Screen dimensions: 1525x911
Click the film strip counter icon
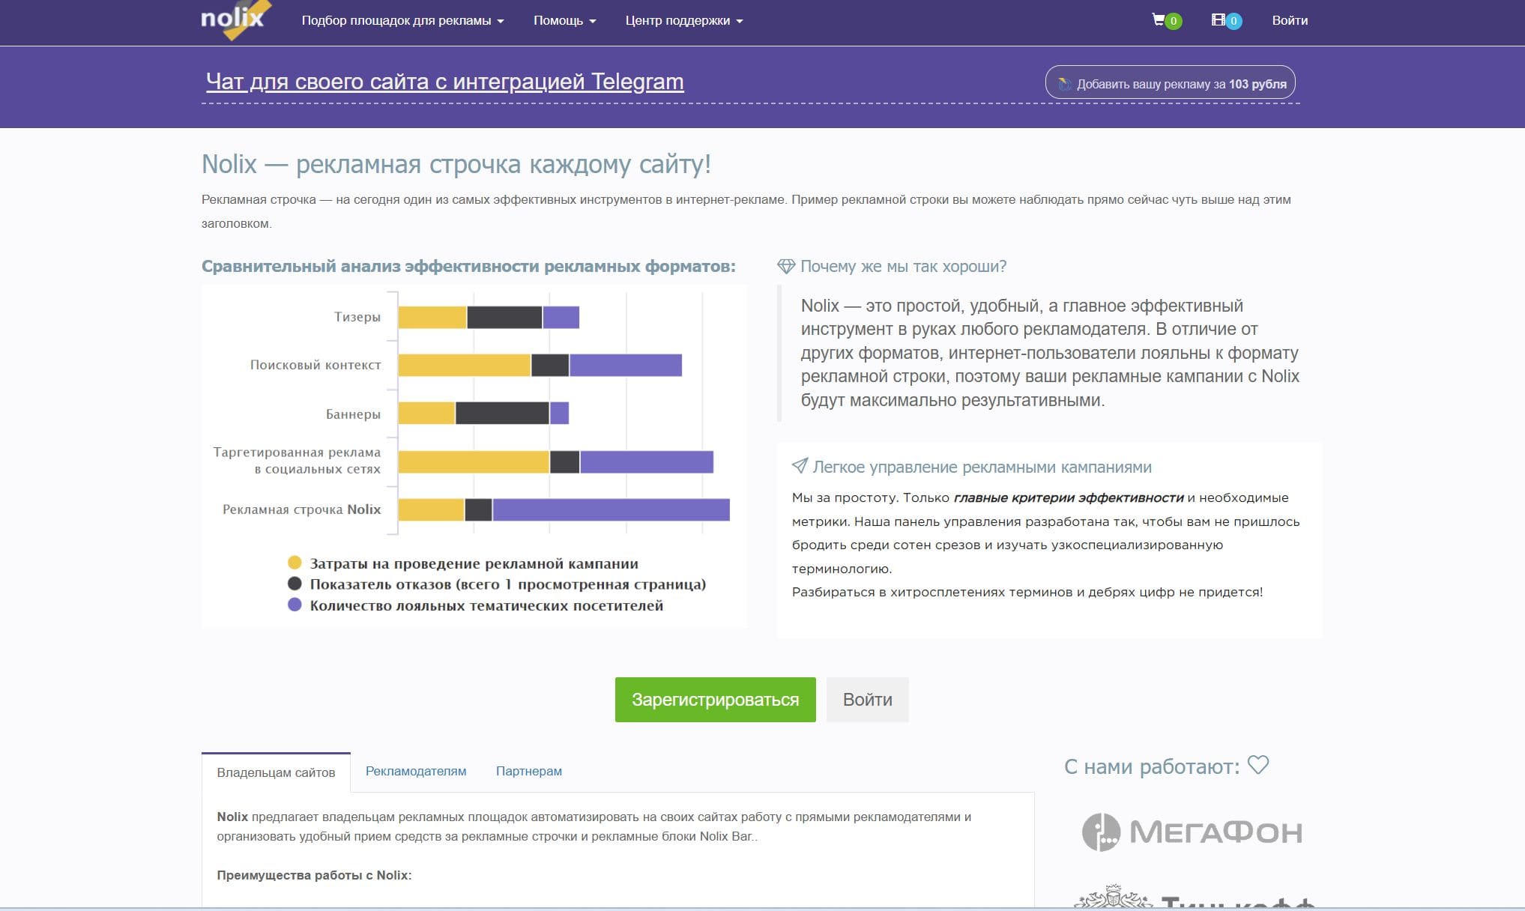pyautogui.click(x=1219, y=20)
